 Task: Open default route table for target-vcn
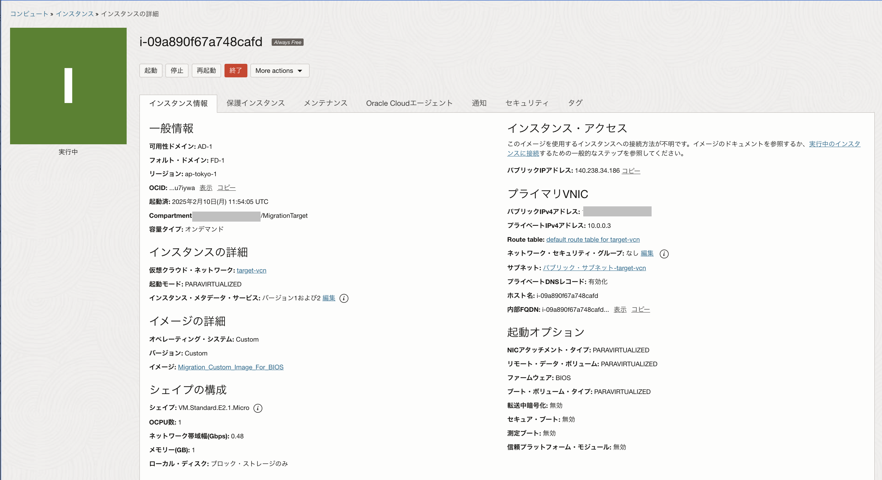click(593, 239)
